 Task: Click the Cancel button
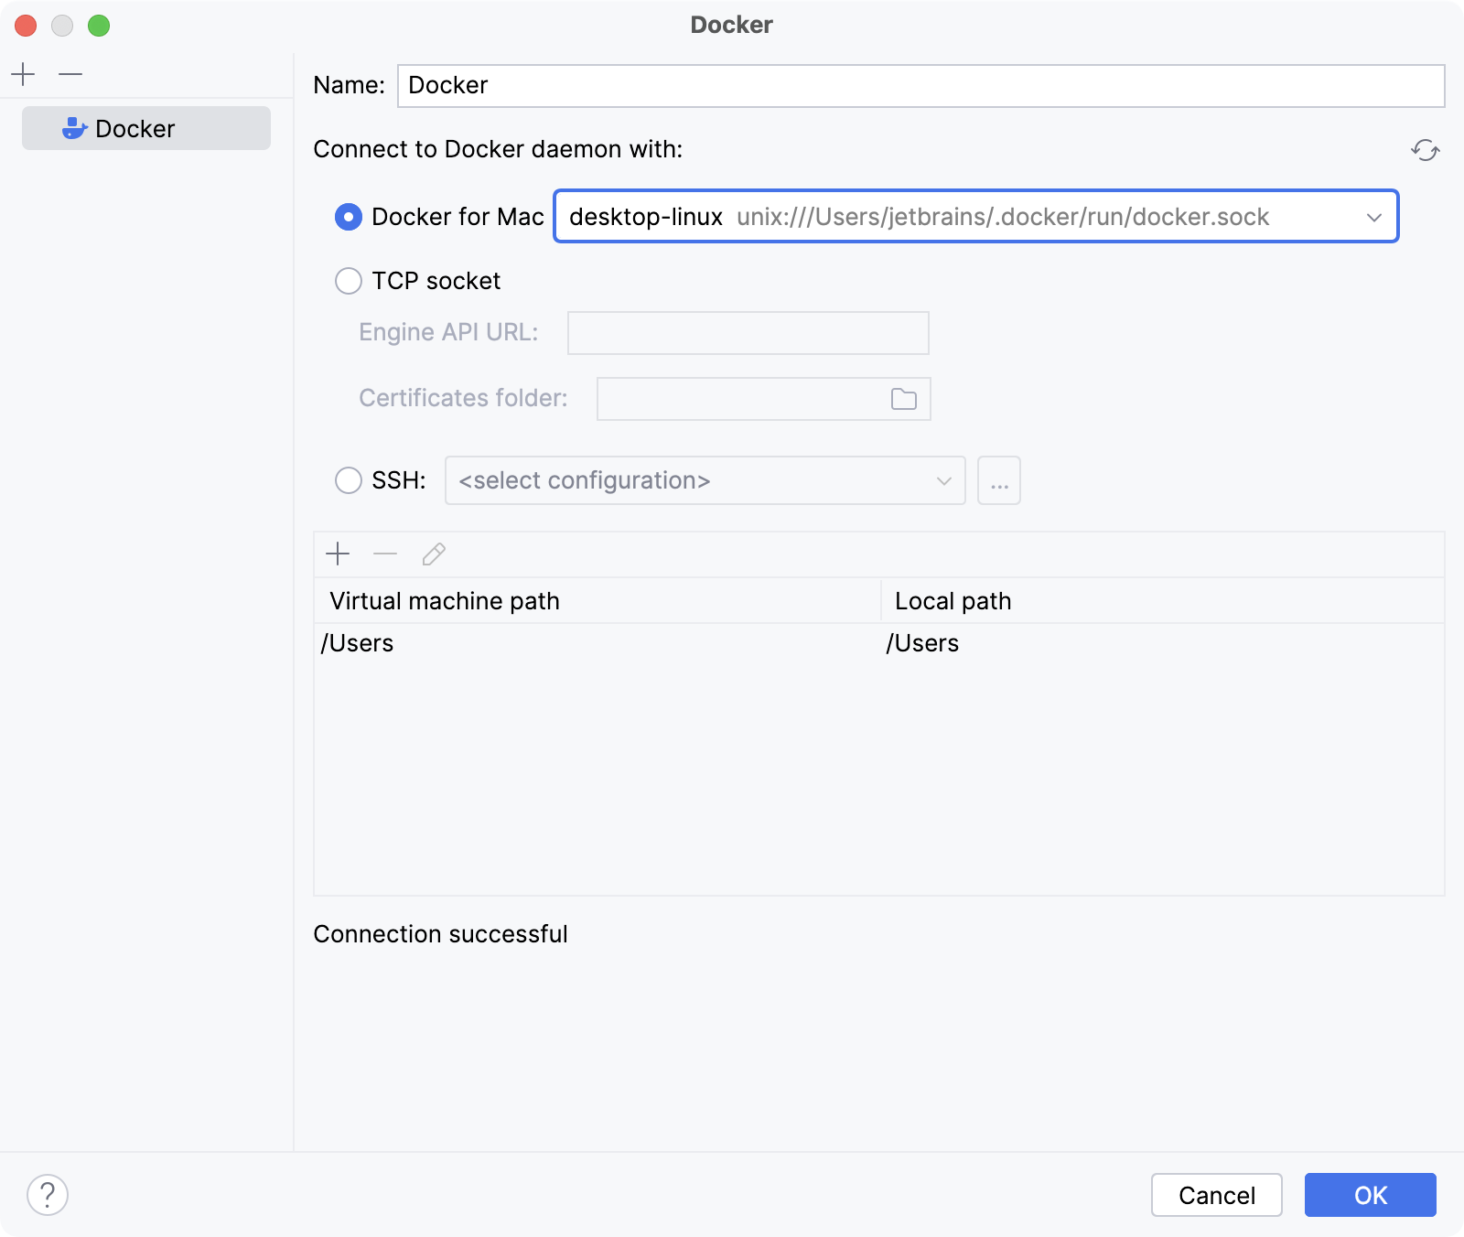pos(1217,1195)
